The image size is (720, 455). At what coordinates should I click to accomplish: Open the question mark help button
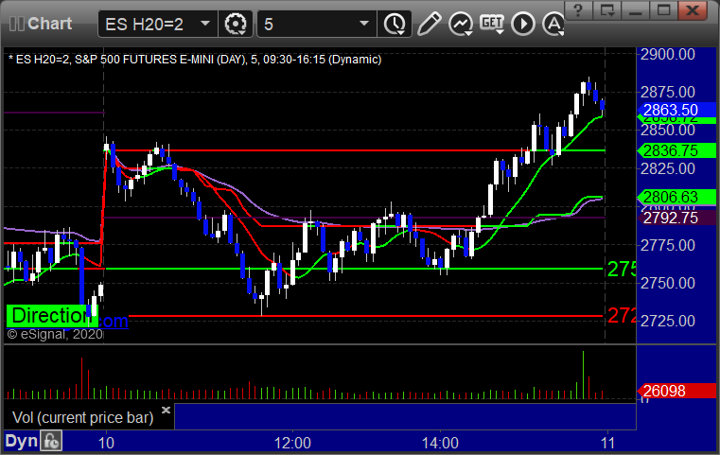[578, 10]
